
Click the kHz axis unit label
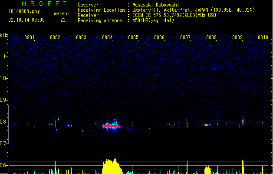pyautogui.click(x=4, y=35)
